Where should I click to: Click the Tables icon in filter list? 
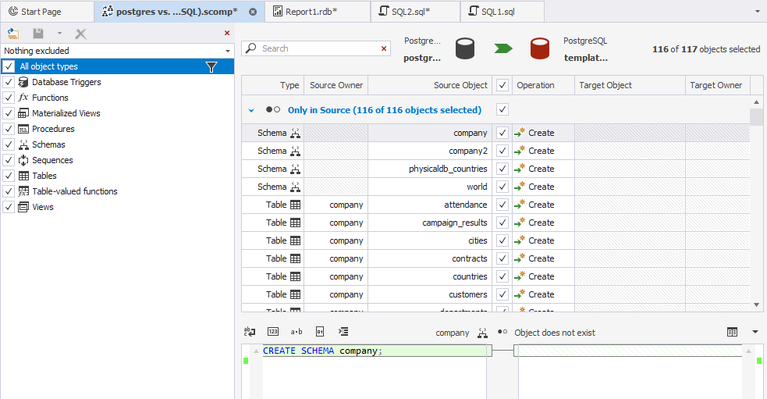point(23,176)
